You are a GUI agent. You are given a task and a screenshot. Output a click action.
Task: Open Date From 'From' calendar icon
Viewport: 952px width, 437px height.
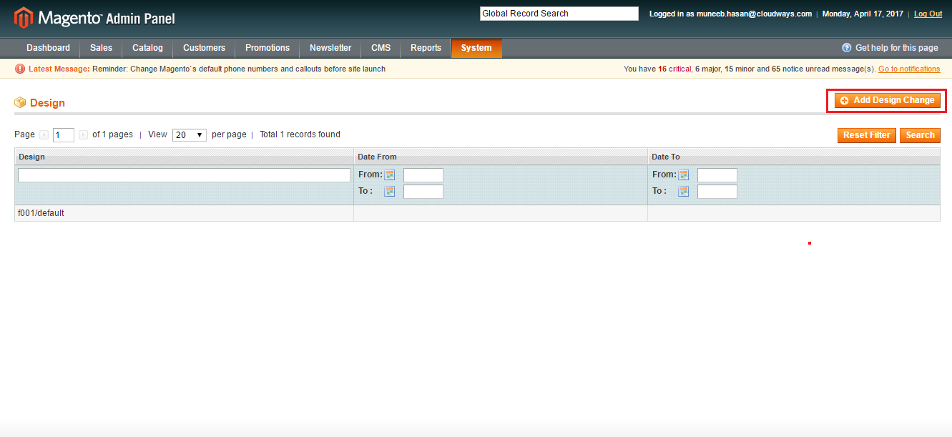390,175
